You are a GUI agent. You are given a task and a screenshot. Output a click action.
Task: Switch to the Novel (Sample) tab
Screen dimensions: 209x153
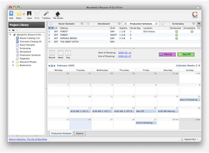click(x=67, y=24)
